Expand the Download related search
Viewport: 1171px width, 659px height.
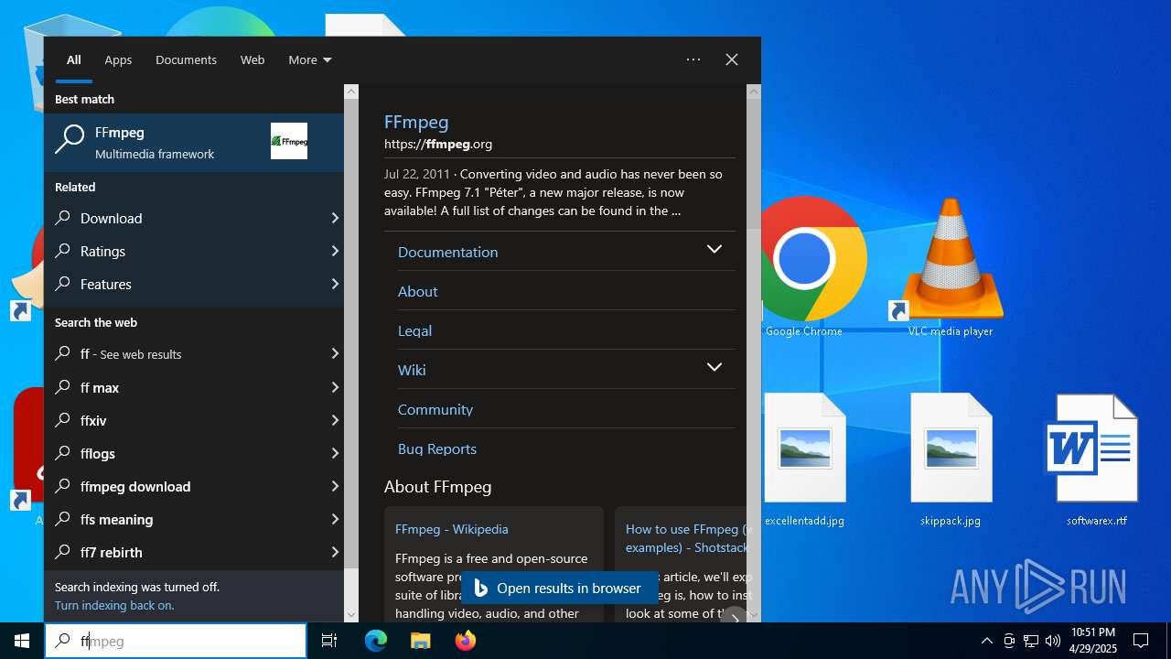point(335,218)
